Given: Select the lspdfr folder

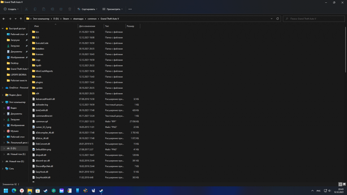Looking at the screenshot, I should point(36,65).
